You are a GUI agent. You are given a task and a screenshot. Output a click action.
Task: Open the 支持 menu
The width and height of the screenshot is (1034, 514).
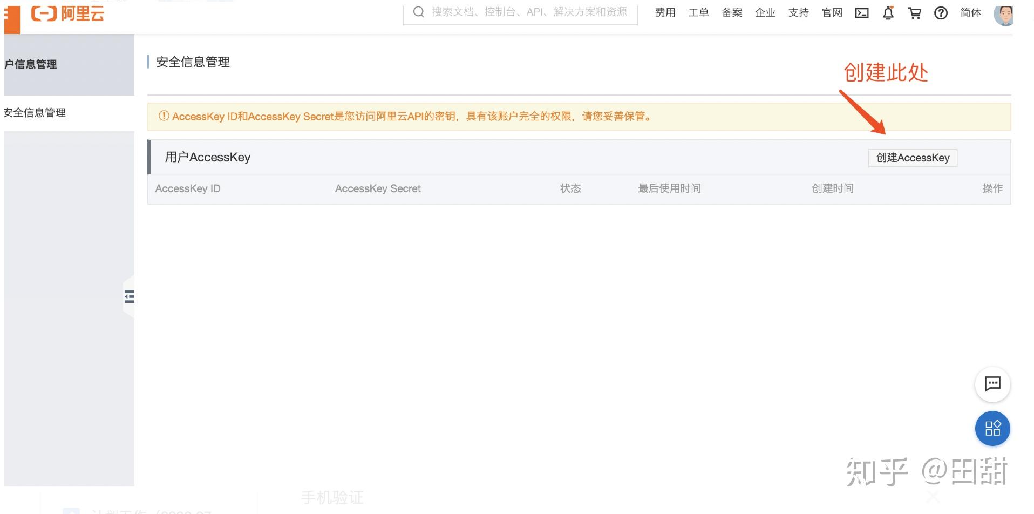799,13
